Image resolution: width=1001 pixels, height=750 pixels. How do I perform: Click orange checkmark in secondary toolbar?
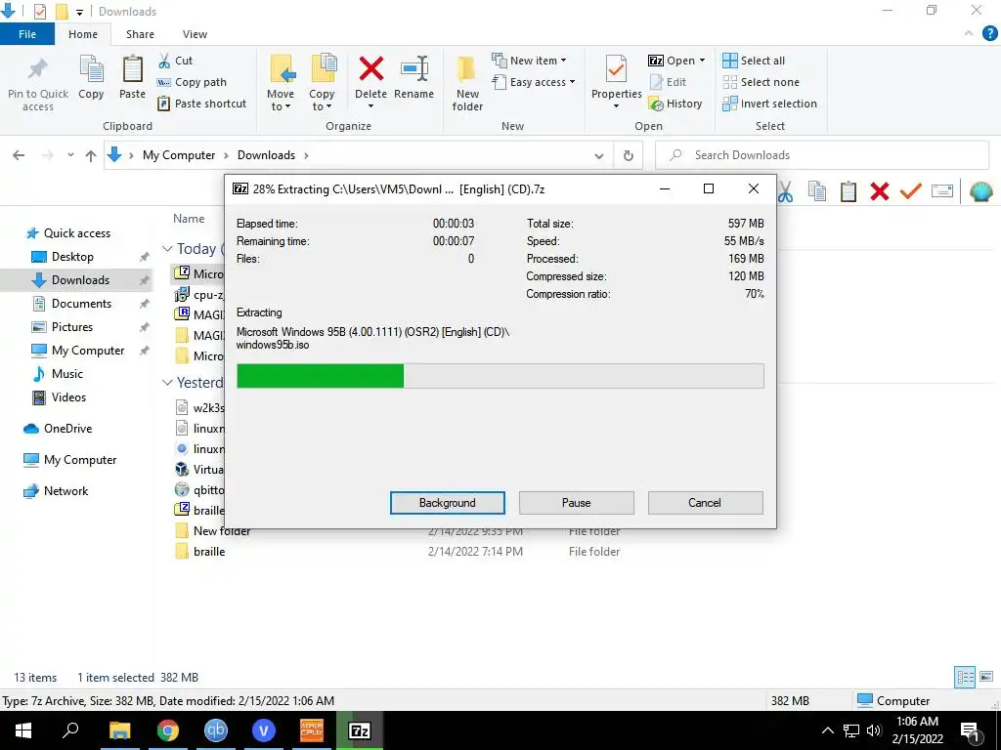tap(911, 191)
